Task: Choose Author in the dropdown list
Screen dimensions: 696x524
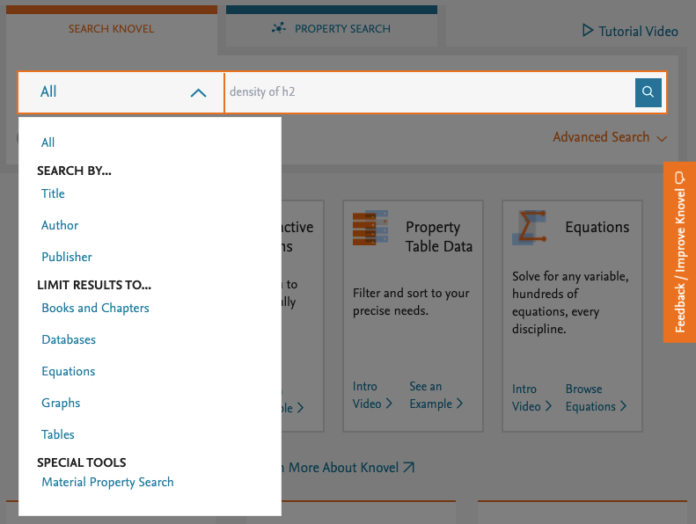Action: point(60,225)
